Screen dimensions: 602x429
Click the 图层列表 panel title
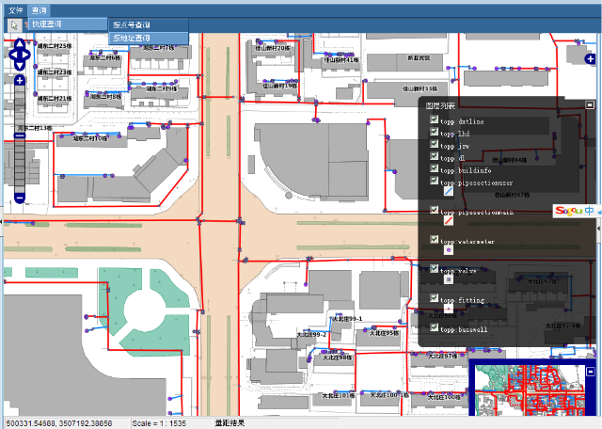(440, 105)
